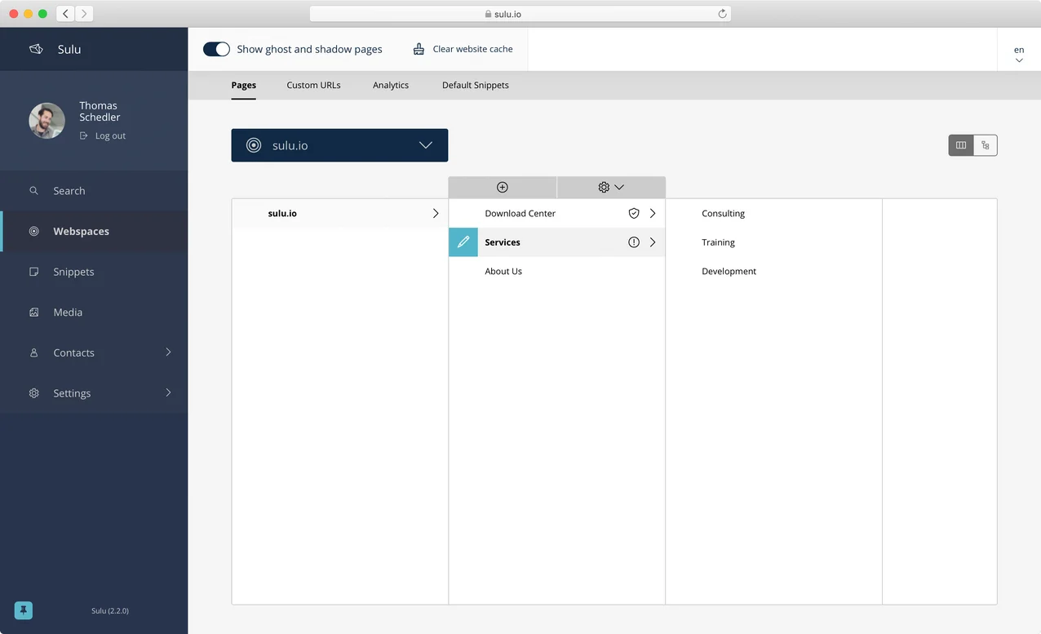Switch to column view layout
This screenshot has height=634, width=1041.
(x=960, y=144)
